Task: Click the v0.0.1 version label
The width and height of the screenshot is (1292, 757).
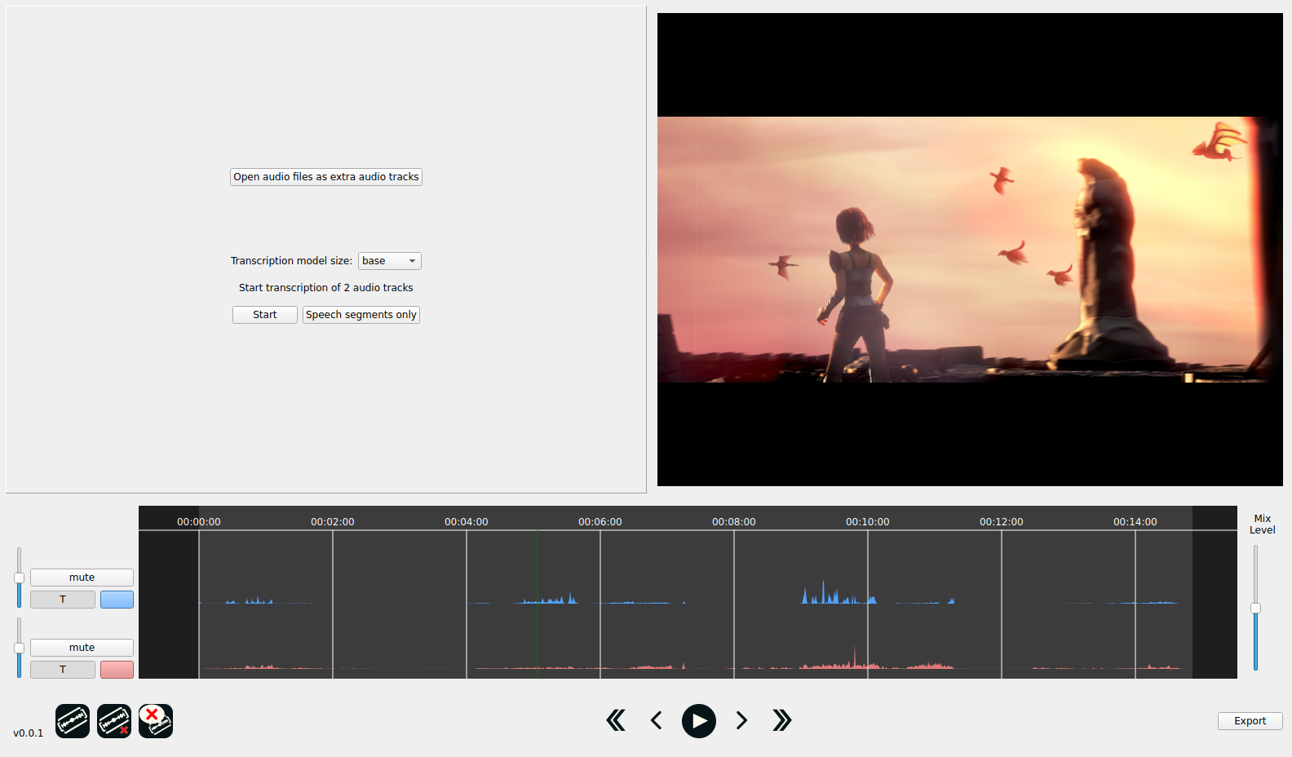Action: [x=29, y=733]
